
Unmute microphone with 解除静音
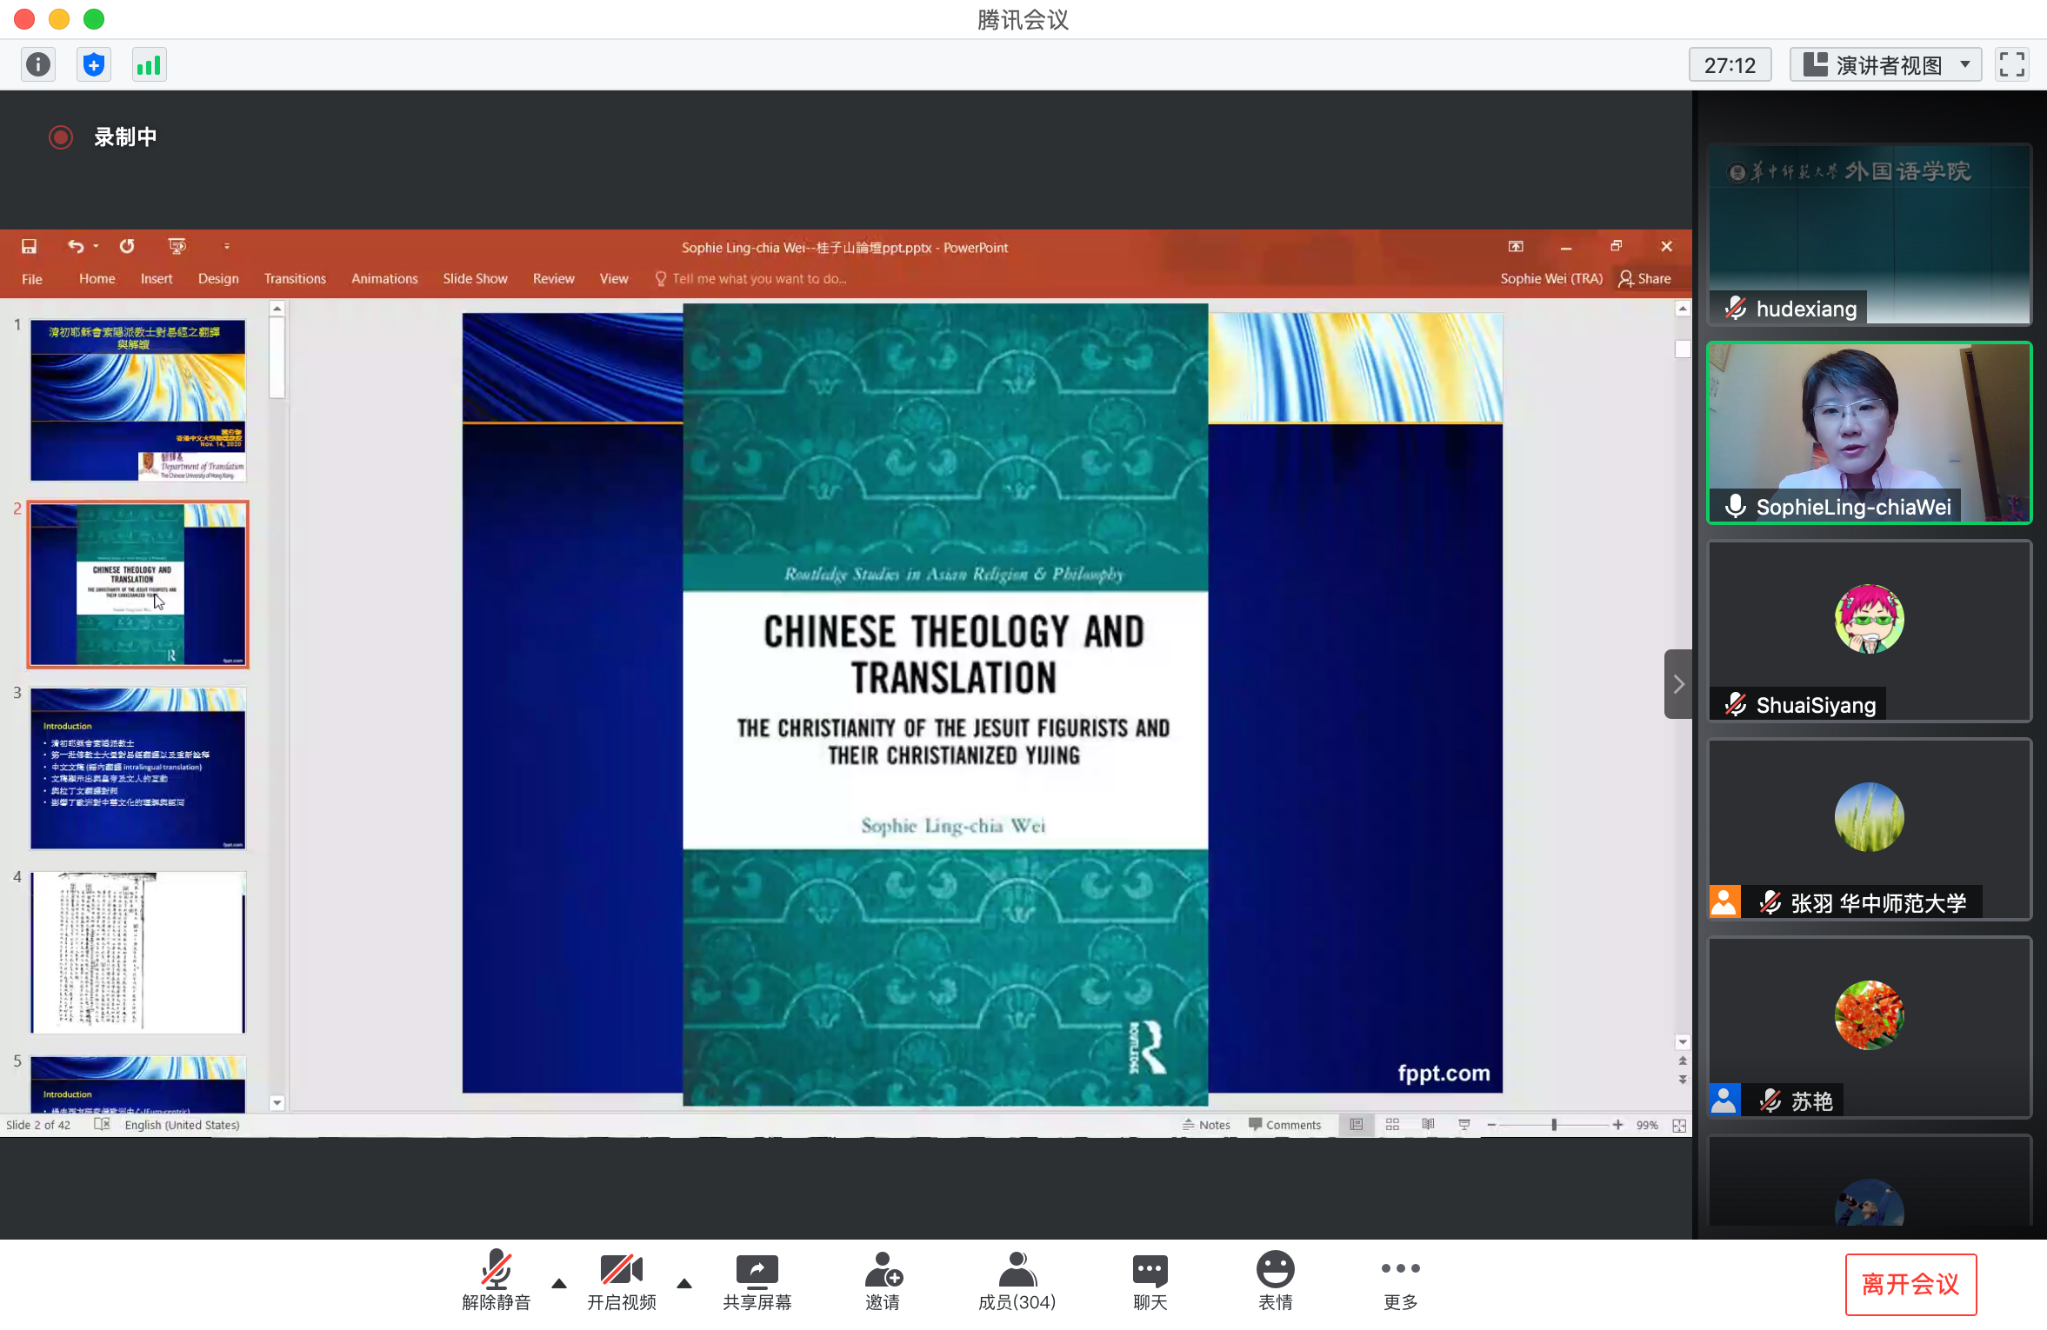pyautogui.click(x=496, y=1280)
